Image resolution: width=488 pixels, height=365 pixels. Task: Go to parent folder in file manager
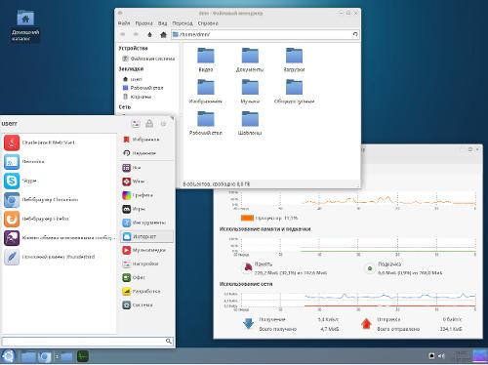point(149,34)
